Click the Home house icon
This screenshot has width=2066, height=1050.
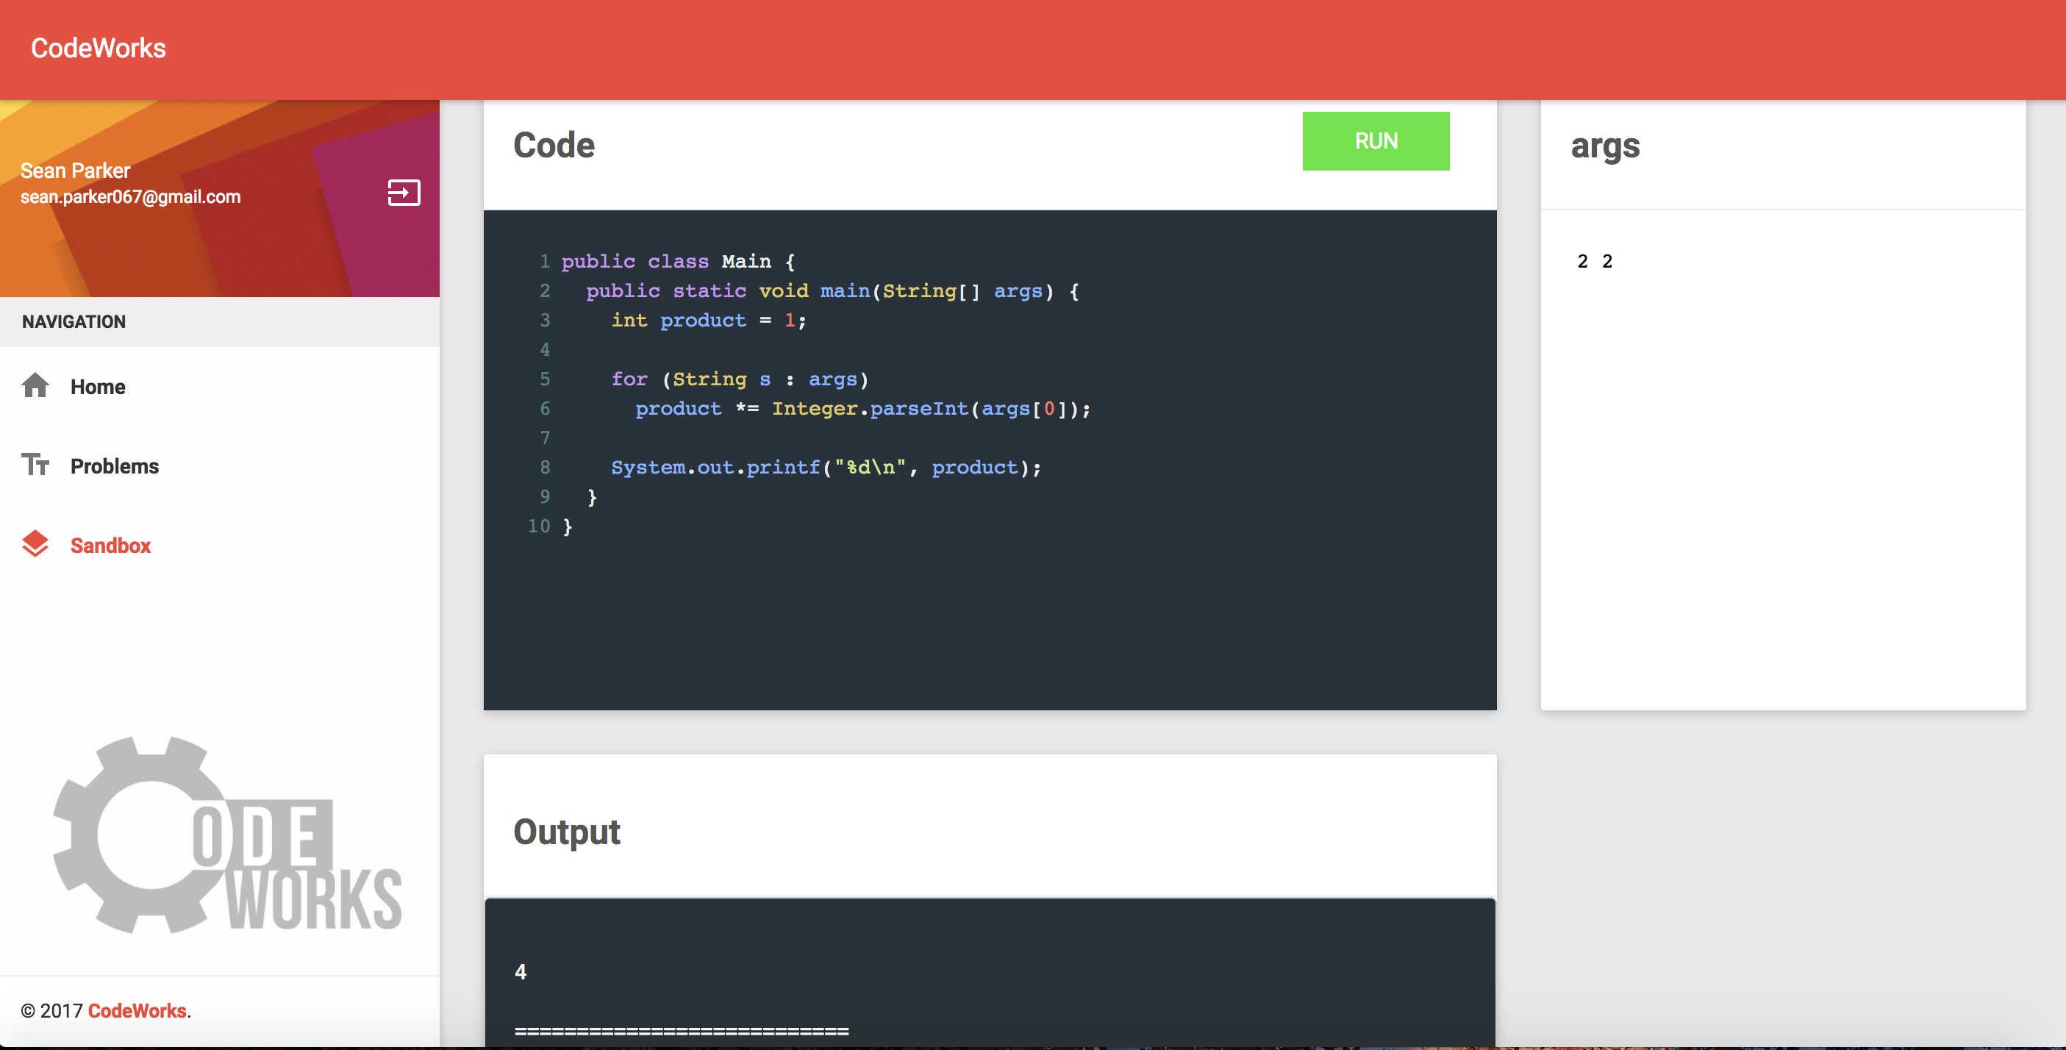tap(35, 386)
